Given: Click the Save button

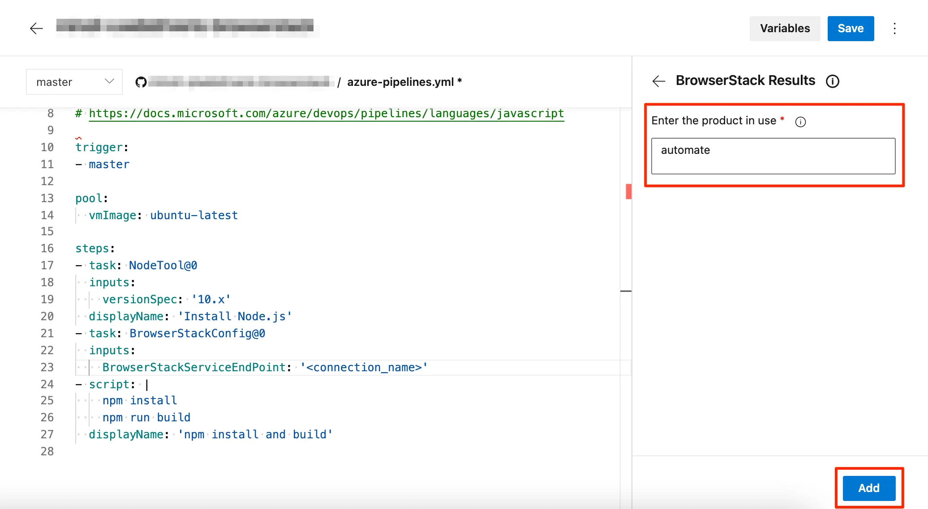Looking at the screenshot, I should click(x=851, y=29).
